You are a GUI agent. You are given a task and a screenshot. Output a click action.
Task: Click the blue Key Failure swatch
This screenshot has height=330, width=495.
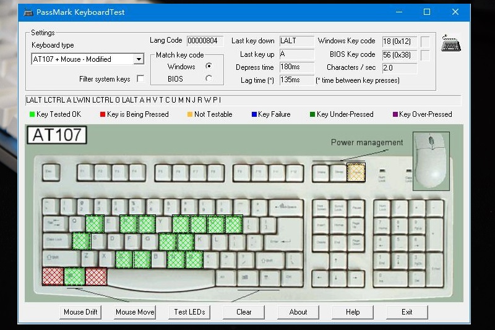tap(254, 114)
